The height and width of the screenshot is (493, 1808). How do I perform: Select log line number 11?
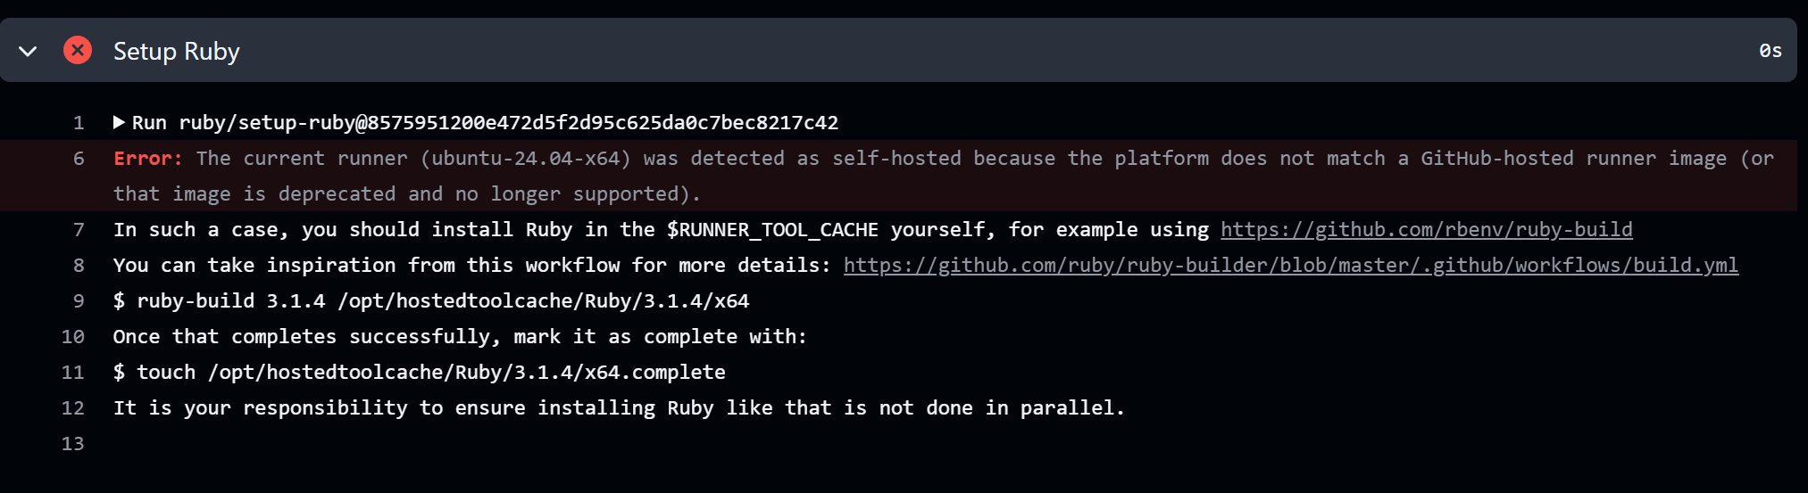coord(73,373)
